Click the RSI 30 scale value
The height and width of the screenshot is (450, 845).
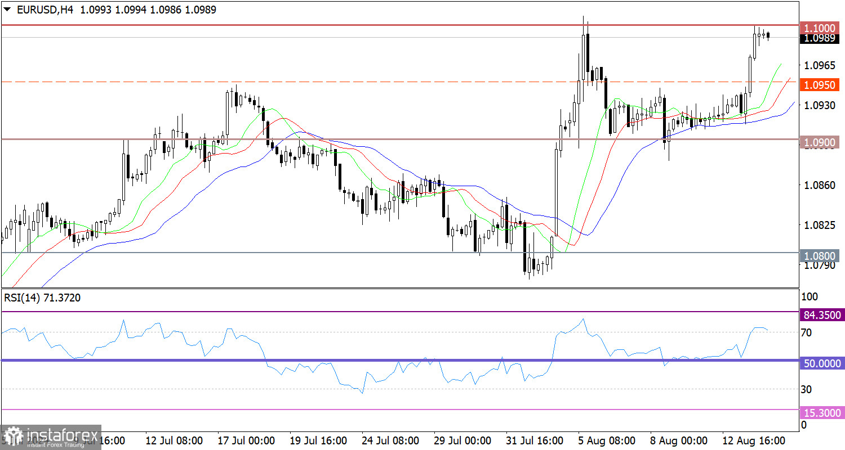click(x=807, y=389)
